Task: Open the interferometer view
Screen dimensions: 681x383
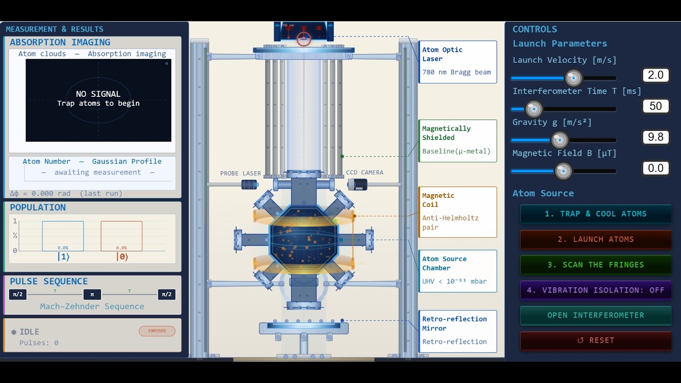Action: [x=596, y=315]
